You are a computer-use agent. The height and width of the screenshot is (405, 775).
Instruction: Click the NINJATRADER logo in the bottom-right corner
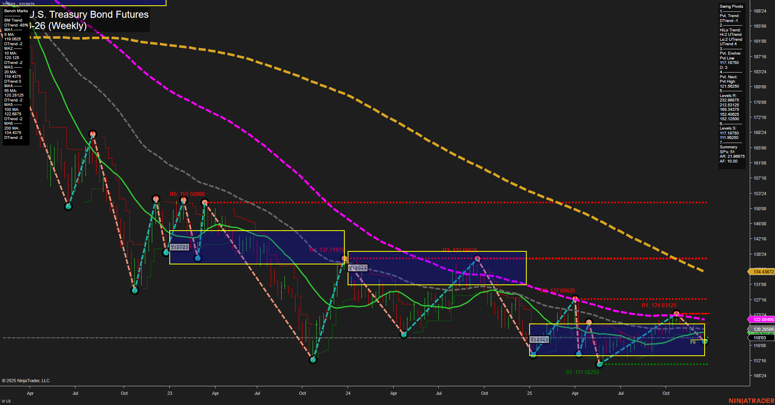point(751,400)
